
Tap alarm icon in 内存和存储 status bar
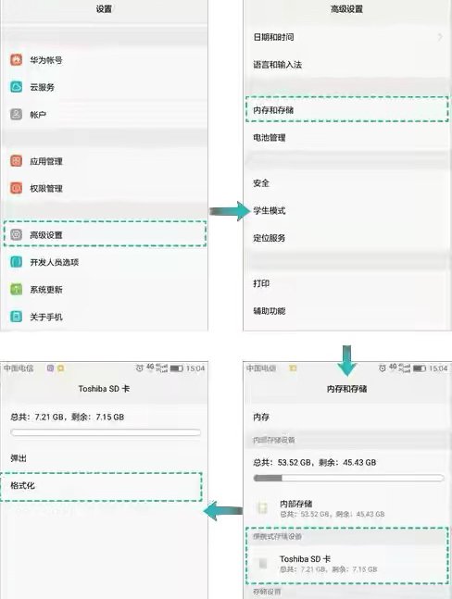[383, 368]
